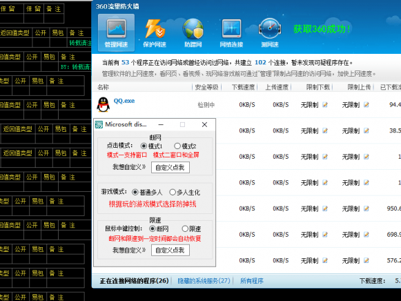Sort by 安全等级 column header
The width and height of the screenshot is (401, 301).
(x=206, y=87)
